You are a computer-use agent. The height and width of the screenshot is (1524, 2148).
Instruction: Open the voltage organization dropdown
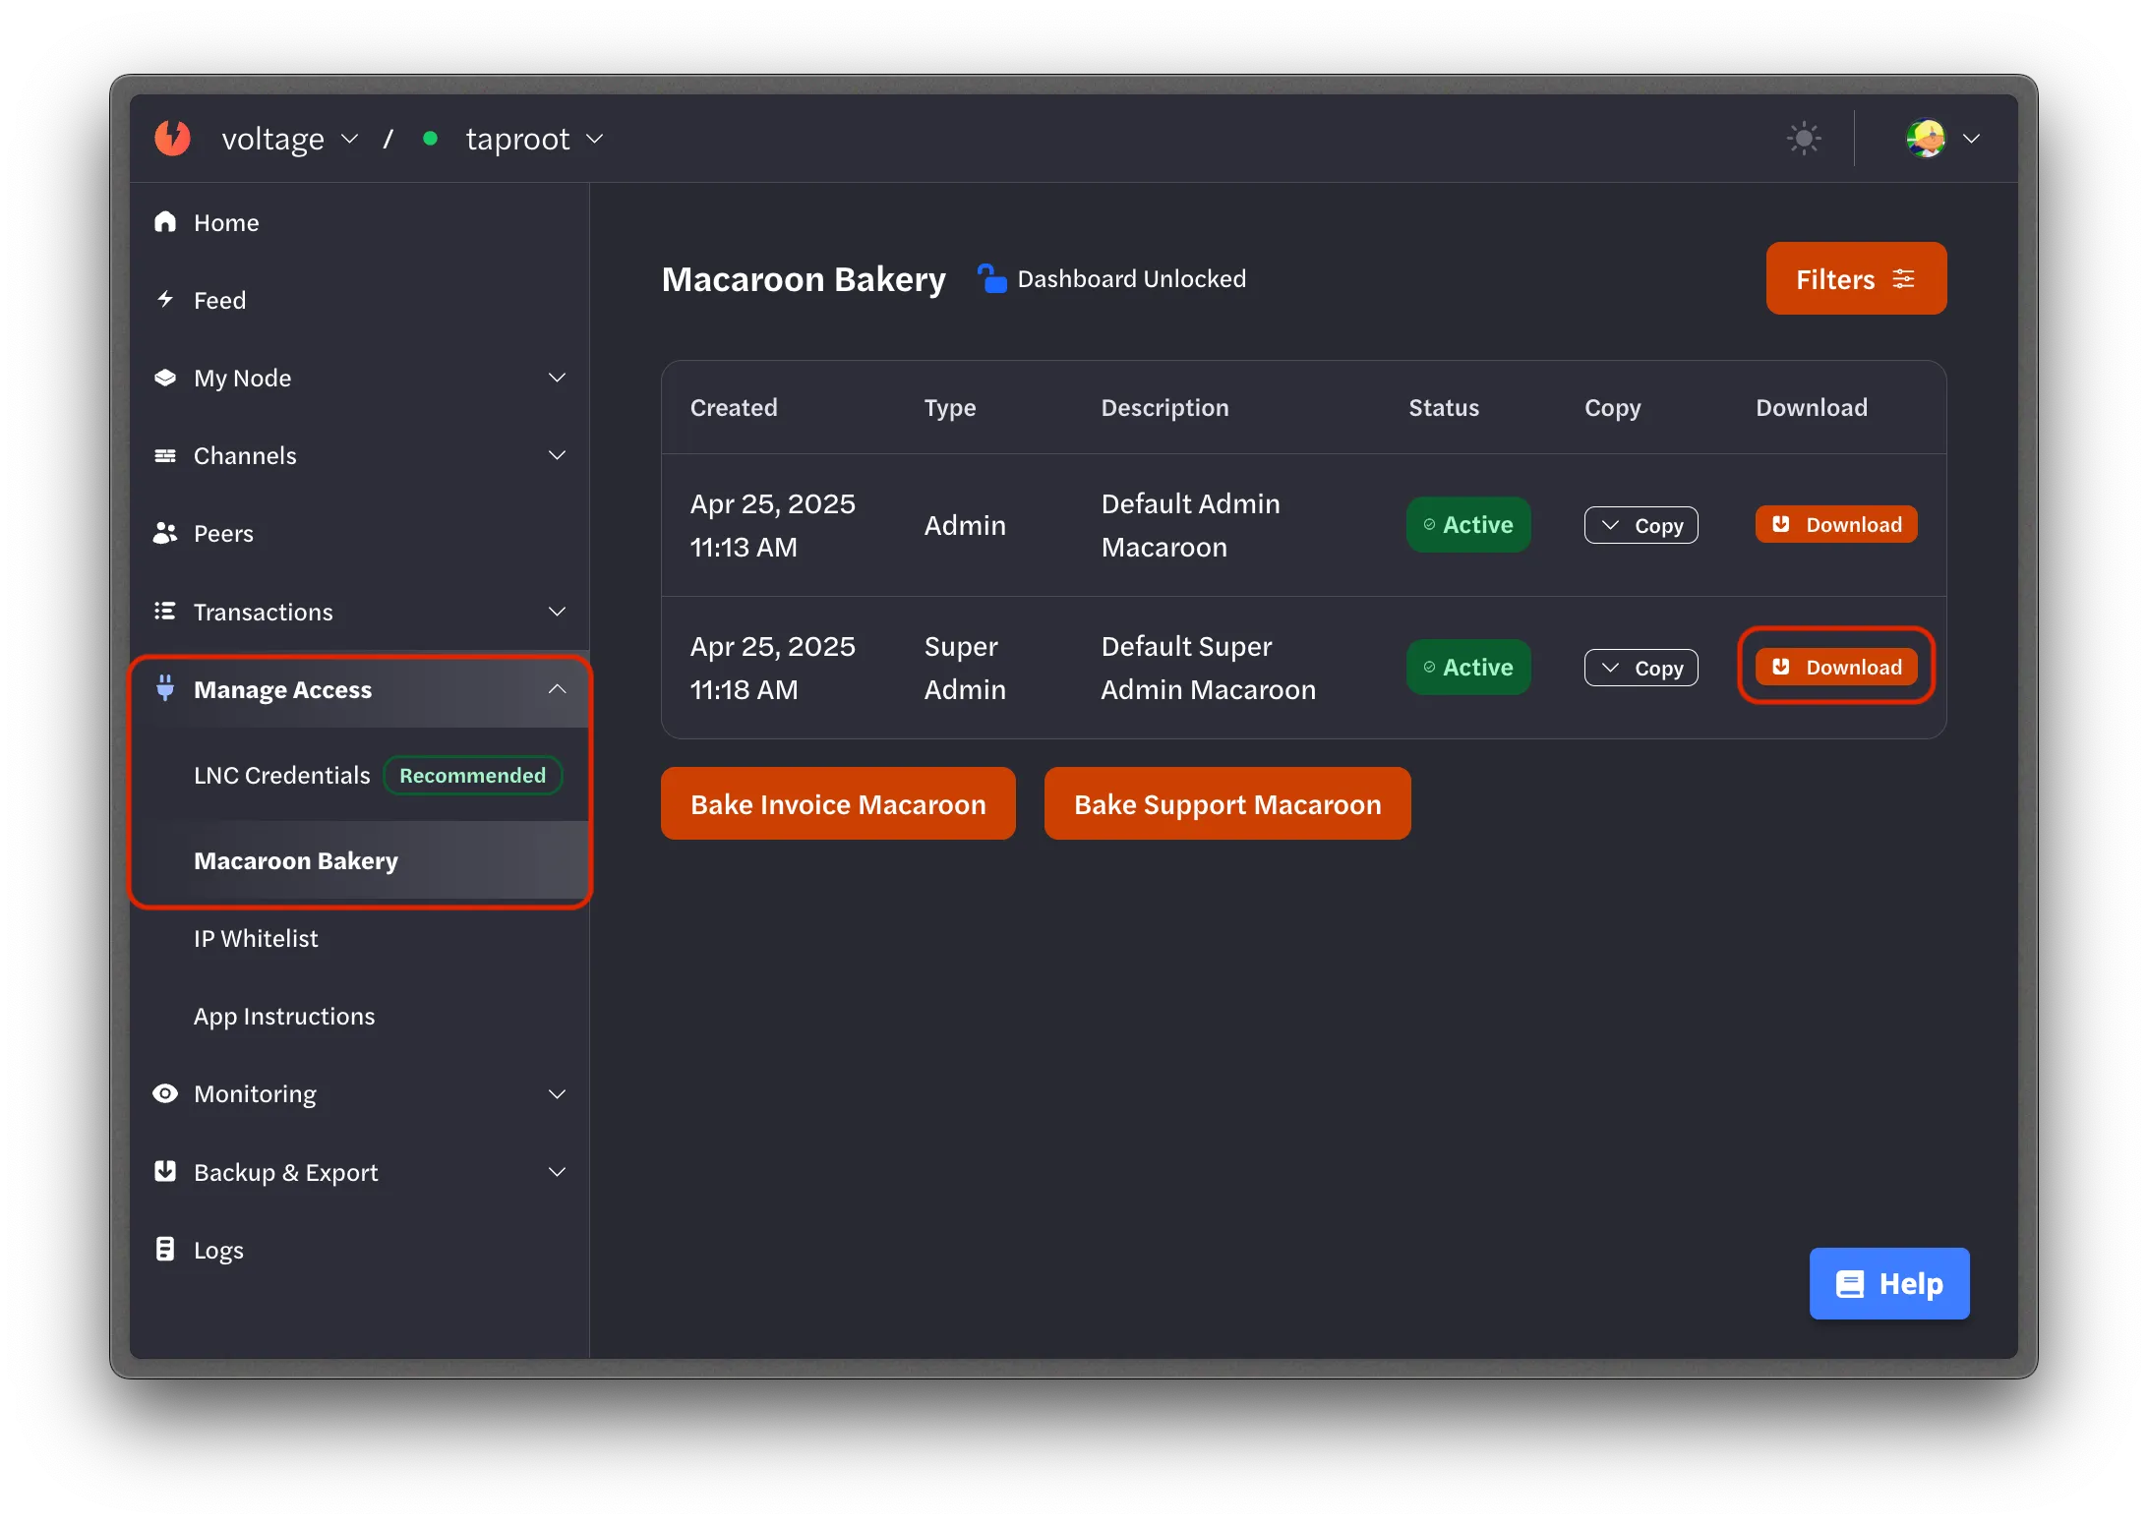pos(350,139)
